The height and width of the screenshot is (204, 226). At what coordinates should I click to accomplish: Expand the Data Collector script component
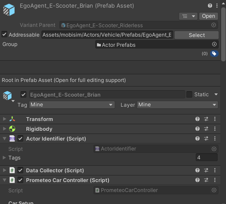click(5, 170)
